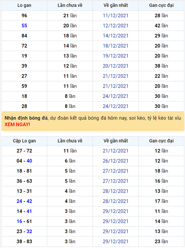Image resolution: width=185 pixels, height=248 pixels.
Task: Select the pair 38 - 83
Action: [24, 241]
